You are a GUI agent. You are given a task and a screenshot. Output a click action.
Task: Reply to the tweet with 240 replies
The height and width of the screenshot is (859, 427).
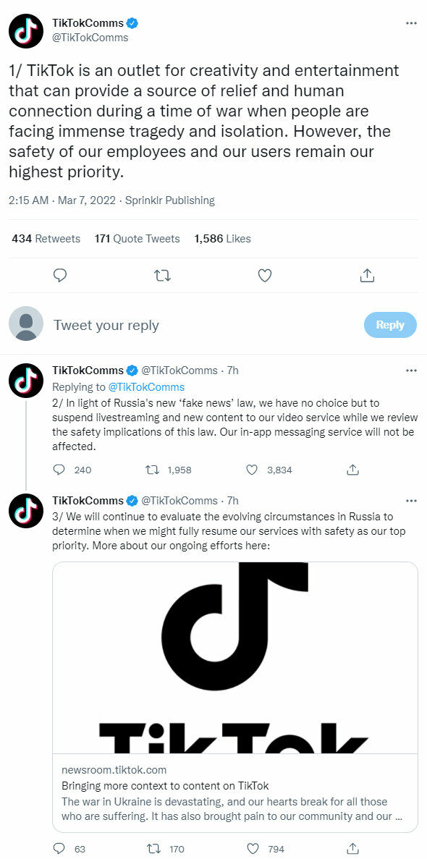click(x=59, y=470)
